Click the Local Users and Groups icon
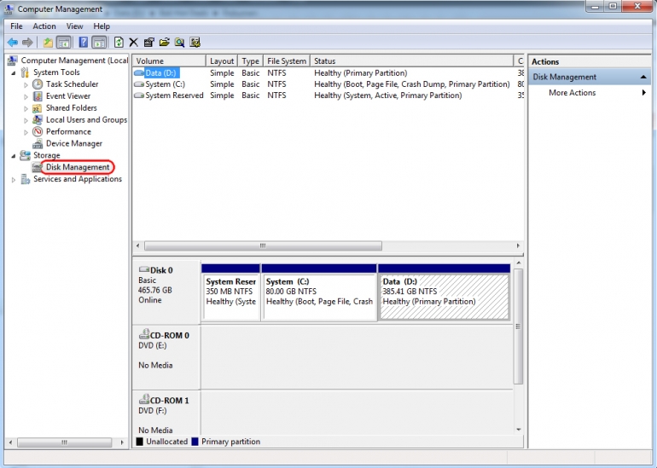Screen dimensions: 657x468 coord(38,119)
